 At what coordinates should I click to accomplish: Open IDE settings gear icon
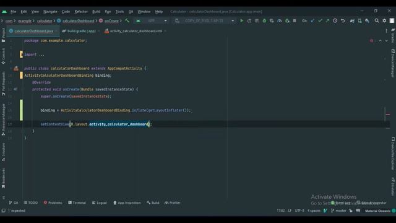click(384, 20)
